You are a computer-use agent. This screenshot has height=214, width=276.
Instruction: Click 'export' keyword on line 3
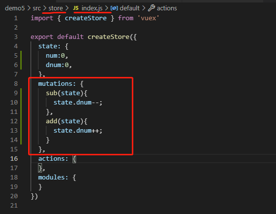[42, 37]
